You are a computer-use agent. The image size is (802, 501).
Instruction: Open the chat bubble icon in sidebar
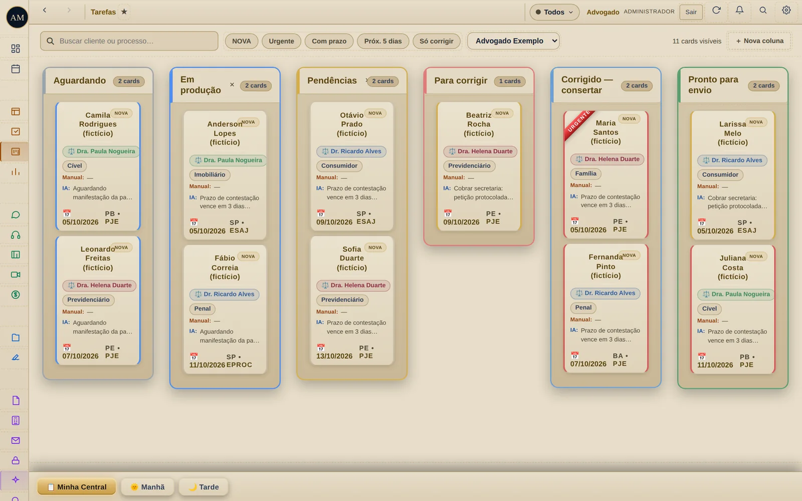pos(16,215)
